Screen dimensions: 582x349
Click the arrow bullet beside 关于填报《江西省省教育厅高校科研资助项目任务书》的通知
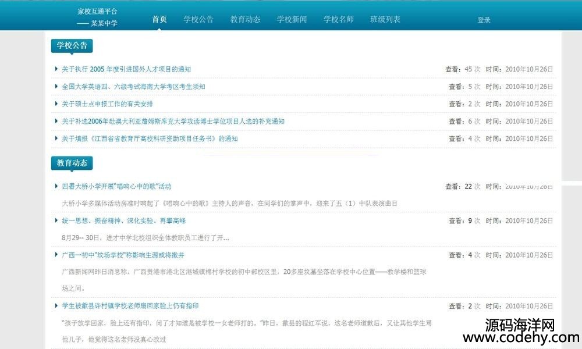point(56,139)
